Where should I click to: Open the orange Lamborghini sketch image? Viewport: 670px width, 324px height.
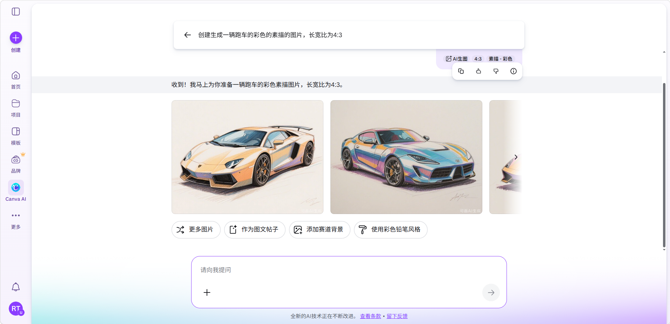247,157
